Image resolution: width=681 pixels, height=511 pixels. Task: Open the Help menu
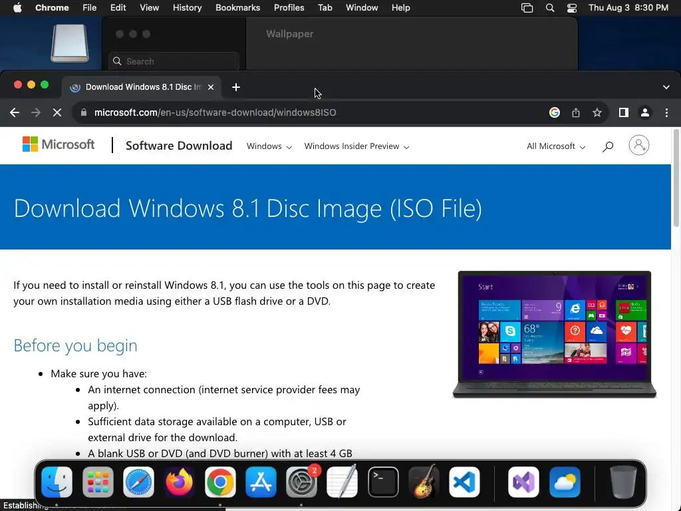point(400,8)
